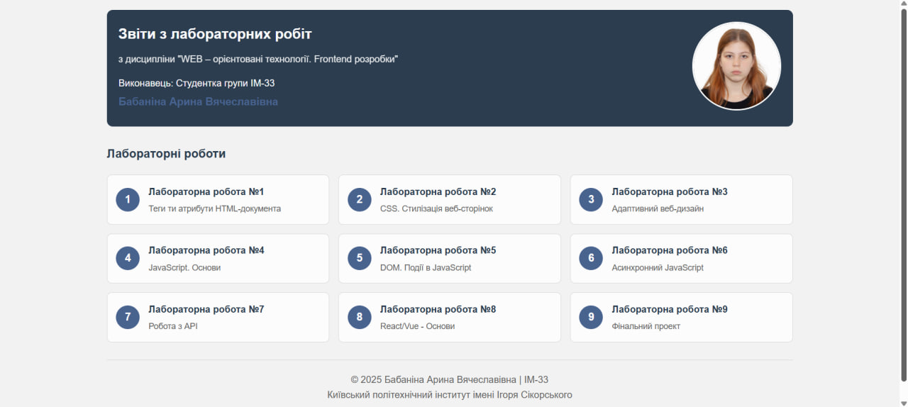Screen dimensions: 908x407
Task: Click the number 7 circle badge
Action: (x=128, y=317)
